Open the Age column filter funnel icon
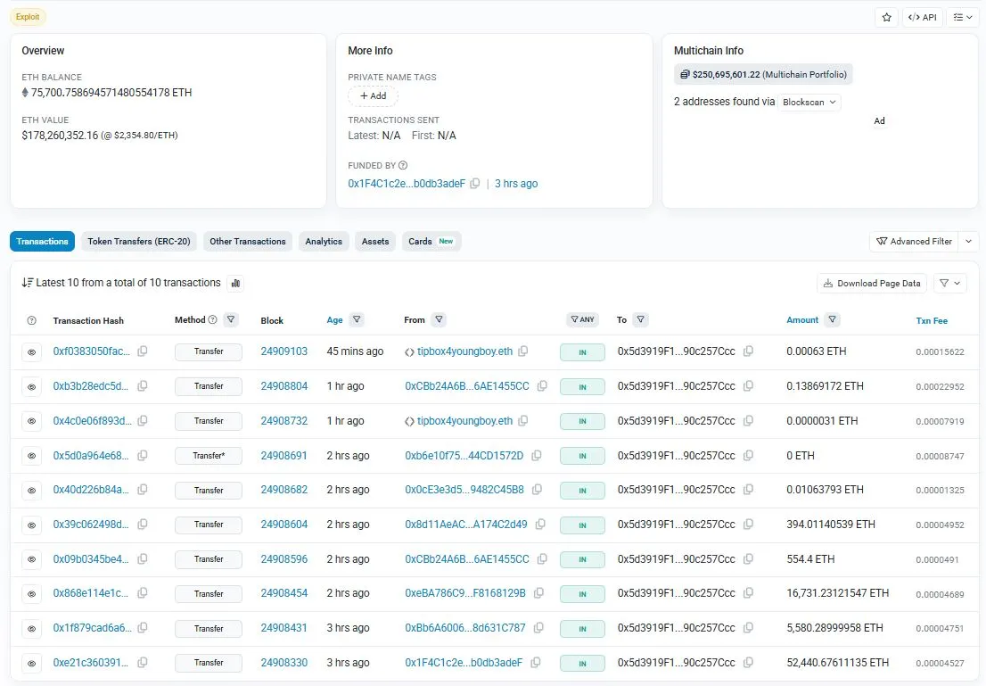This screenshot has width=986, height=686. pos(357,319)
